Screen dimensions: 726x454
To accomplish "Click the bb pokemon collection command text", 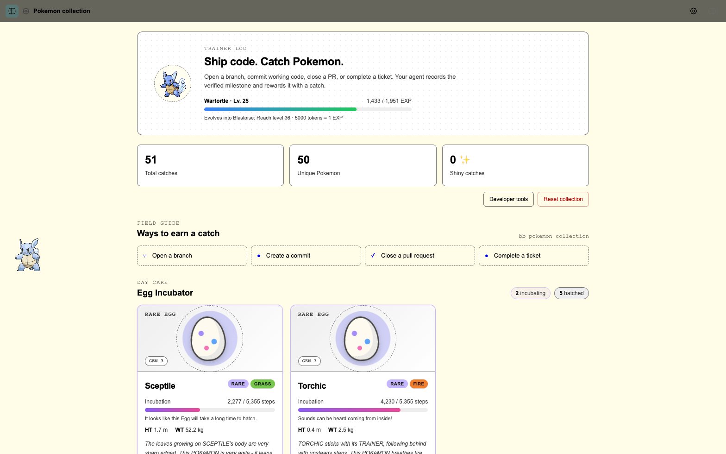I will click(554, 236).
